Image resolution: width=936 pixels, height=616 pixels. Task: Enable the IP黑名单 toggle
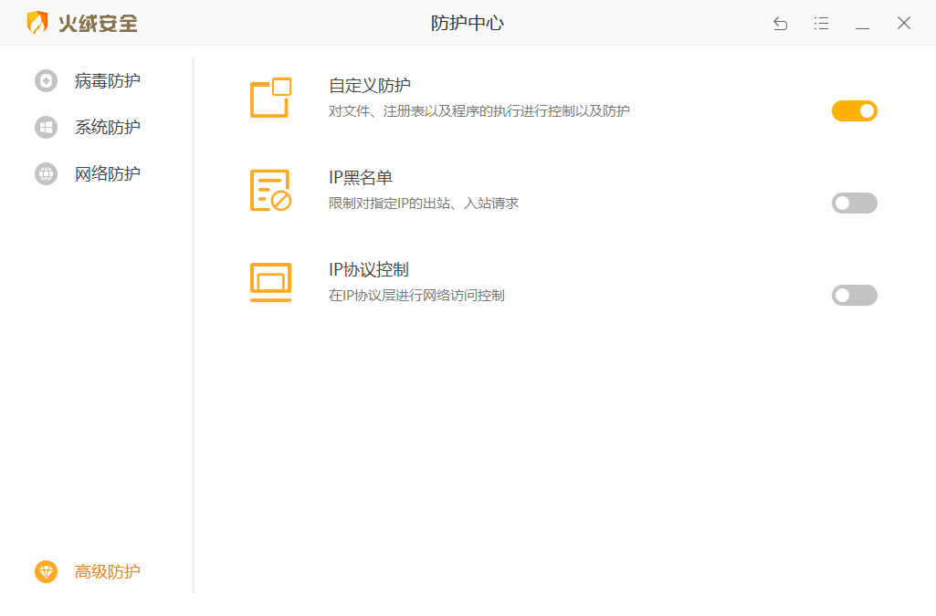(x=854, y=204)
